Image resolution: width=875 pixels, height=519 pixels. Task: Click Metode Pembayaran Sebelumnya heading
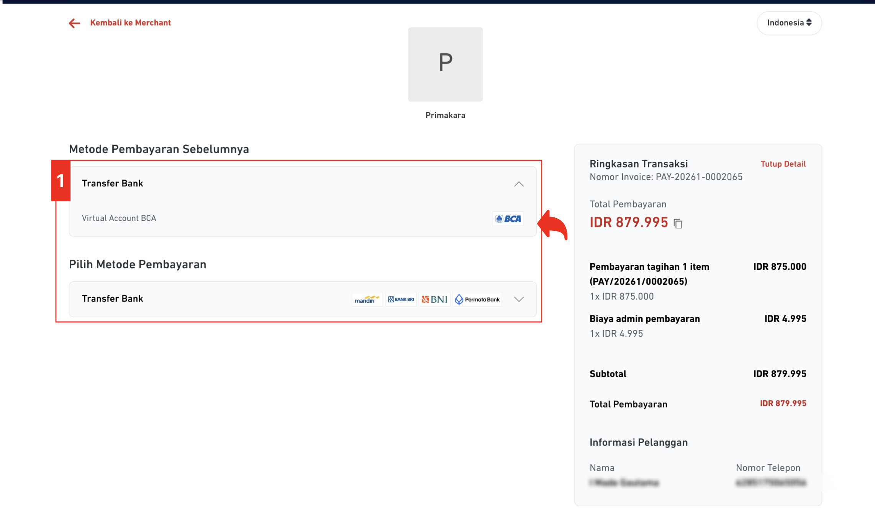[159, 149]
